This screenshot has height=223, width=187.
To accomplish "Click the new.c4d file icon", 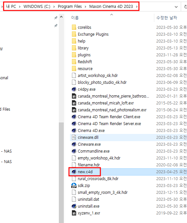I will (x=74, y=172).
